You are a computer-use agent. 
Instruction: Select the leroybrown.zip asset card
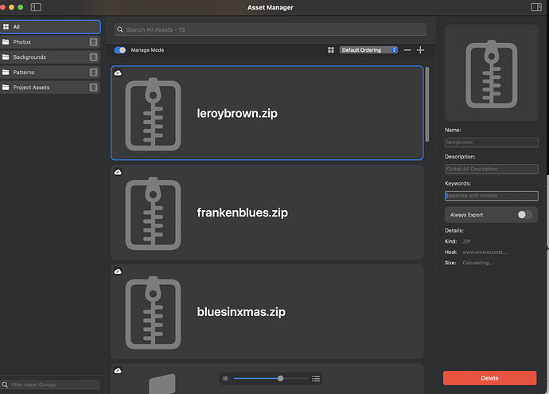click(x=267, y=113)
